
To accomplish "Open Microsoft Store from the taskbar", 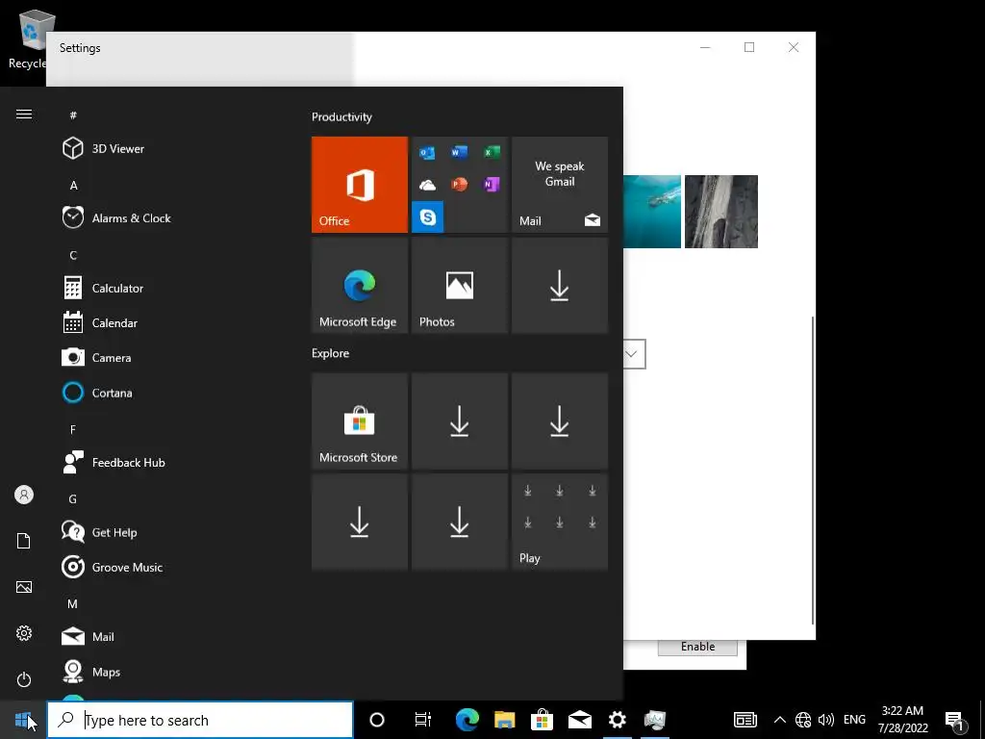I will 542,720.
